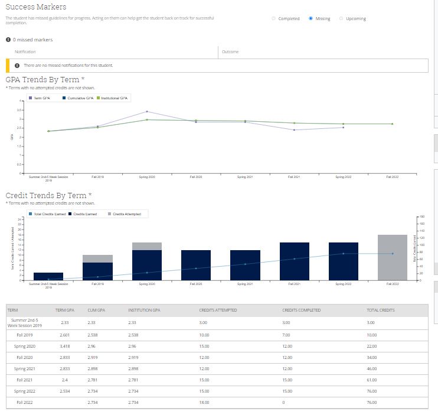This screenshot has width=438, height=411.
Task: Select the Spring 2021 table row
Action: pyautogui.click(x=218, y=368)
